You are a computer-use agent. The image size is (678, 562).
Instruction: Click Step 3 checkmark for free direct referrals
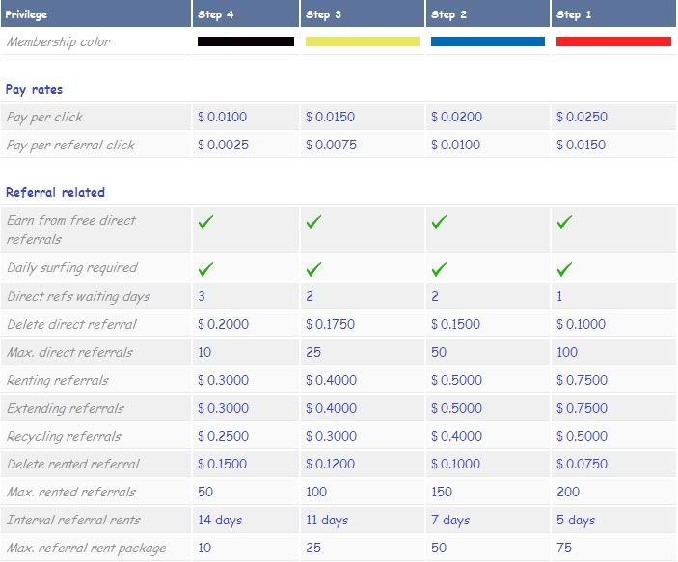(x=313, y=222)
